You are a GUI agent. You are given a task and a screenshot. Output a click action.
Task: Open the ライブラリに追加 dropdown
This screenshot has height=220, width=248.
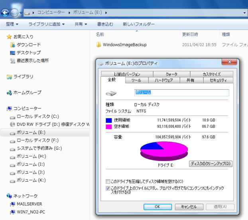coord(47,24)
